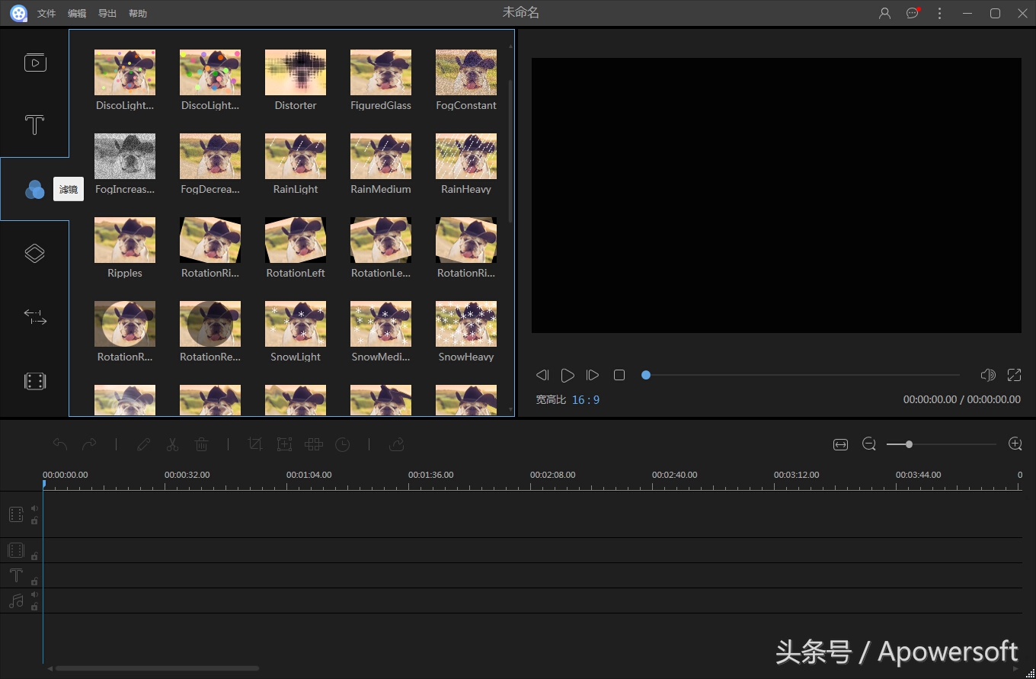Image resolution: width=1036 pixels, height=679 pixels.
Task: Change the 16 : 9 aspect ratio
Action: coord(585,399)
